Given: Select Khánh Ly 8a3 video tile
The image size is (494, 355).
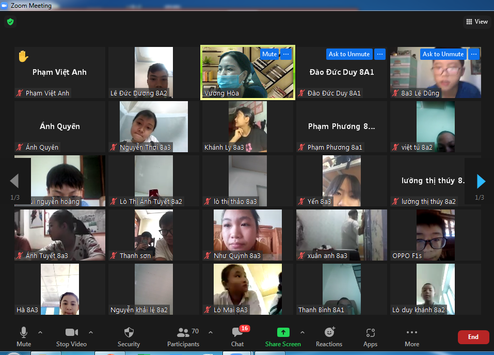Looking at the screenshot, I should (248, 126).
